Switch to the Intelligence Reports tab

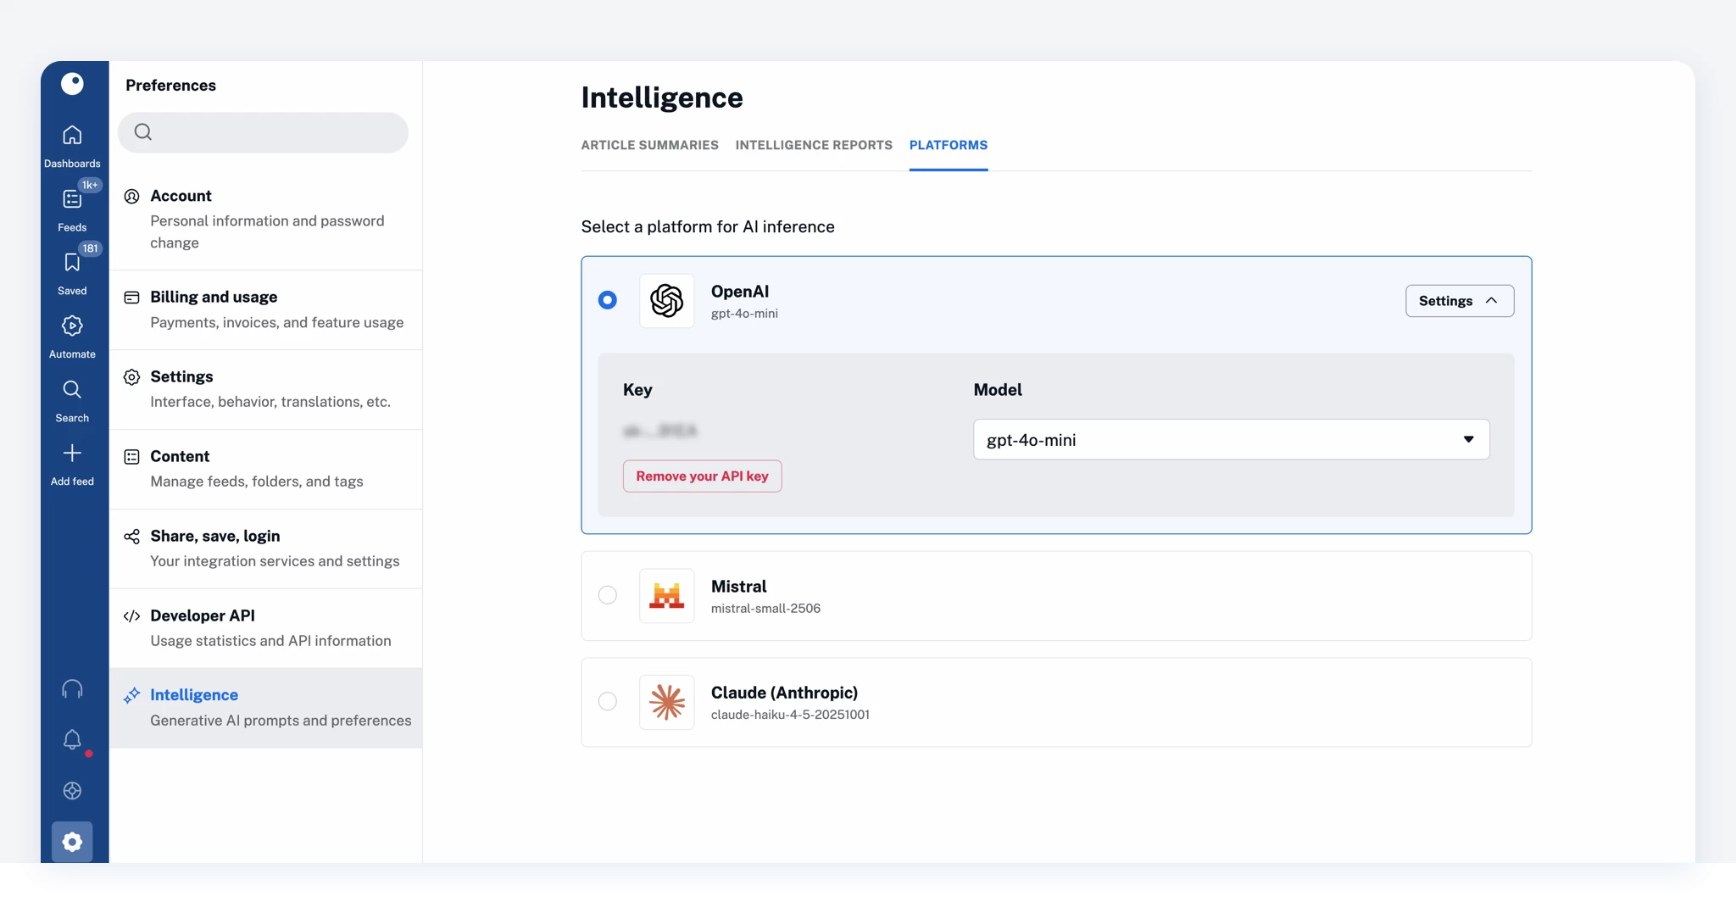(x=814, y=145)
